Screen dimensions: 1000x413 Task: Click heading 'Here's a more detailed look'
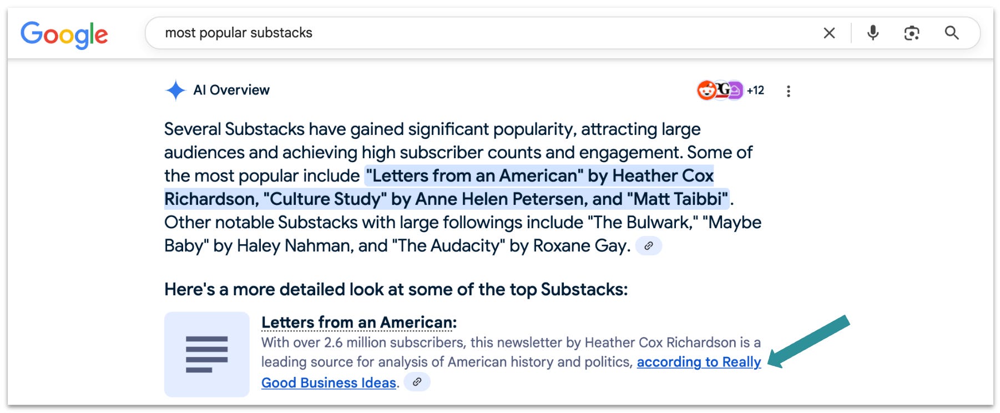point(396,290)
